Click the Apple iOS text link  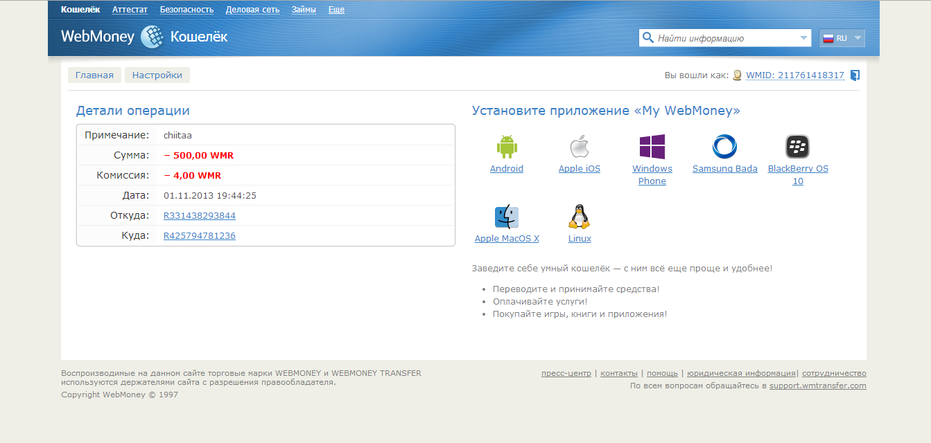580,169
